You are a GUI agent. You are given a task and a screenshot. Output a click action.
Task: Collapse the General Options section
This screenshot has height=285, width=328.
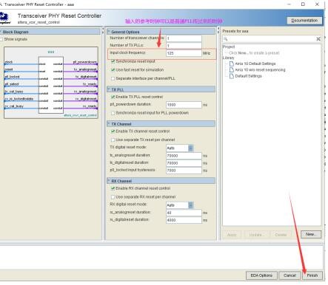pyautogui.click(x=109, y=32)
